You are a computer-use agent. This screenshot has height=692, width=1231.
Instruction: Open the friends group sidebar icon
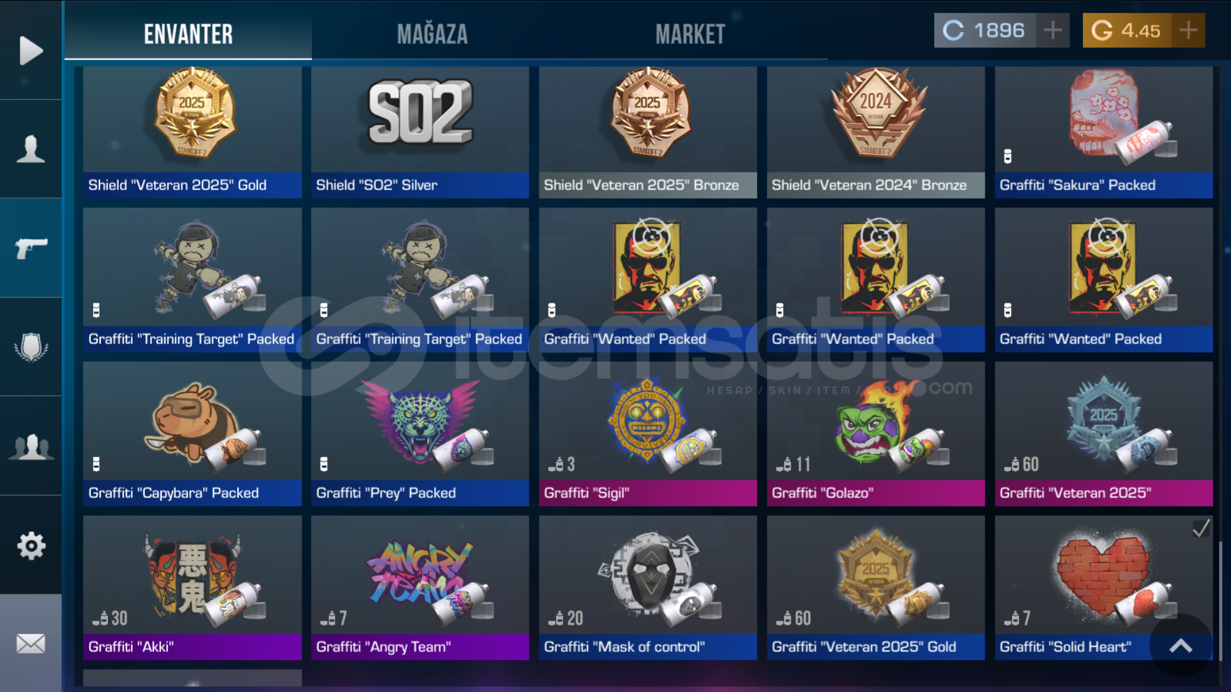tap(31, 446)
